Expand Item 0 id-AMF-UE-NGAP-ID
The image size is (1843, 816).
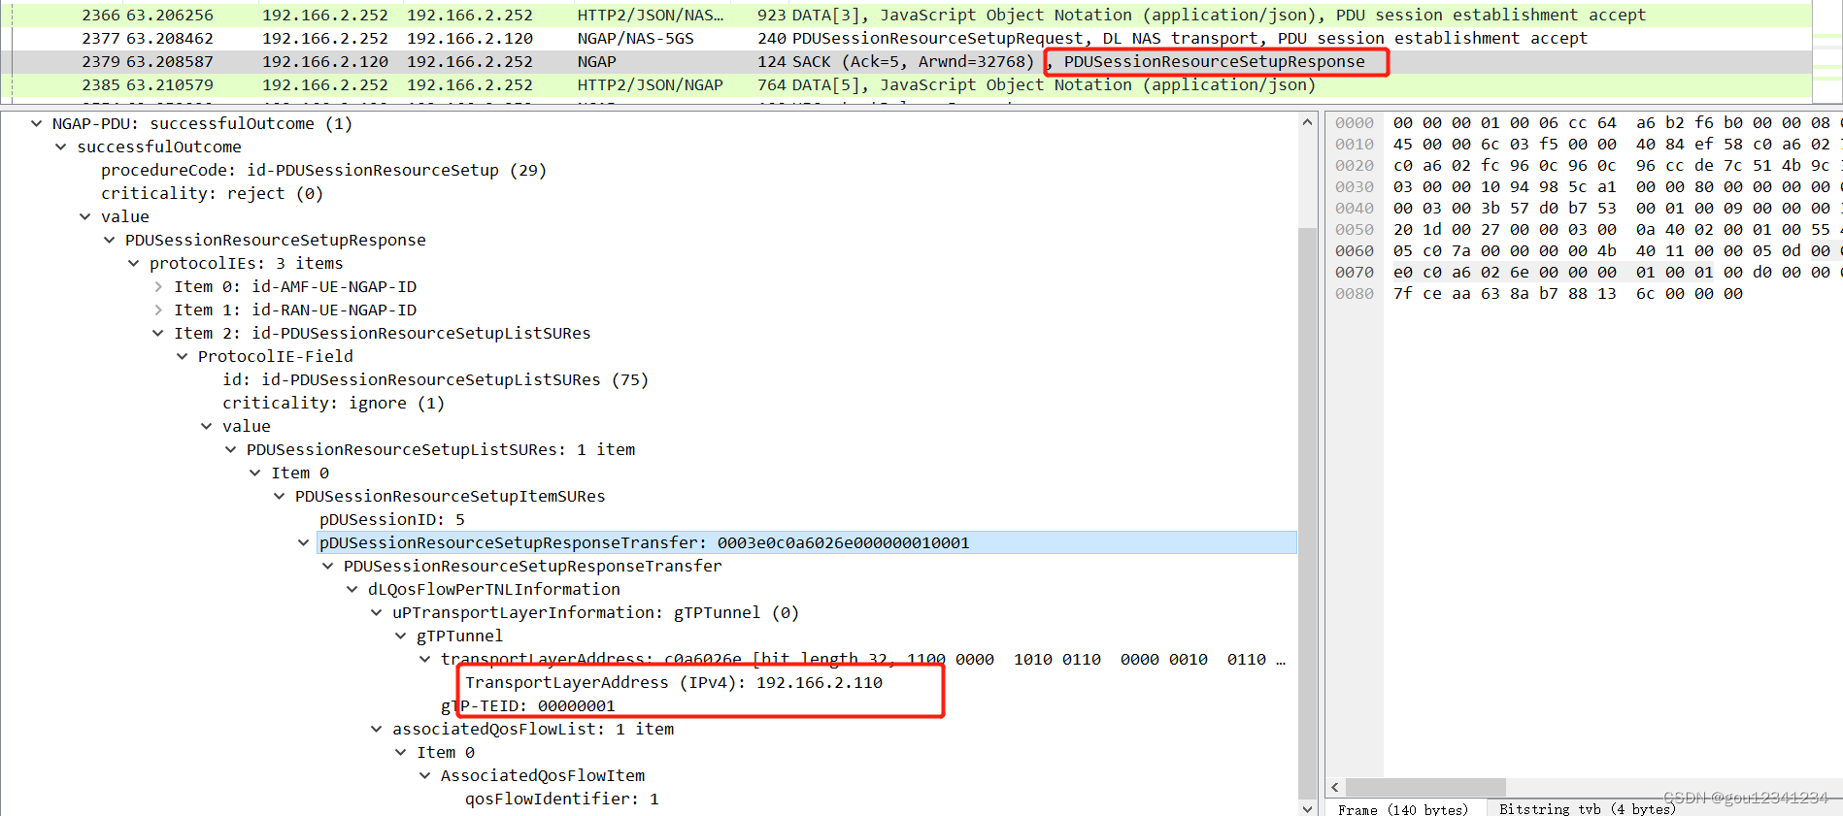pyautogui.click(x=158, y=286)
